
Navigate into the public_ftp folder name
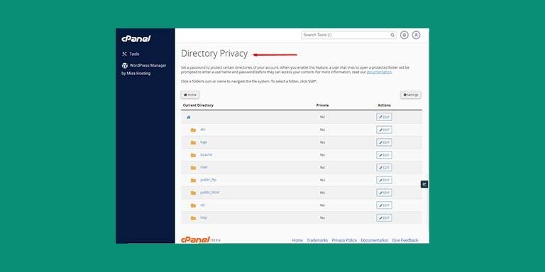point(208,180)
